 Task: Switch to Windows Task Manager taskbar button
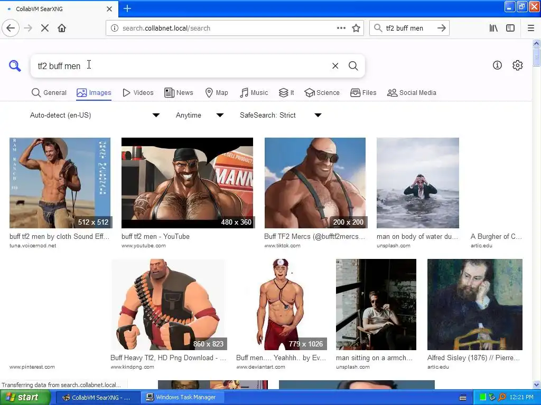(x=182, y=398)
